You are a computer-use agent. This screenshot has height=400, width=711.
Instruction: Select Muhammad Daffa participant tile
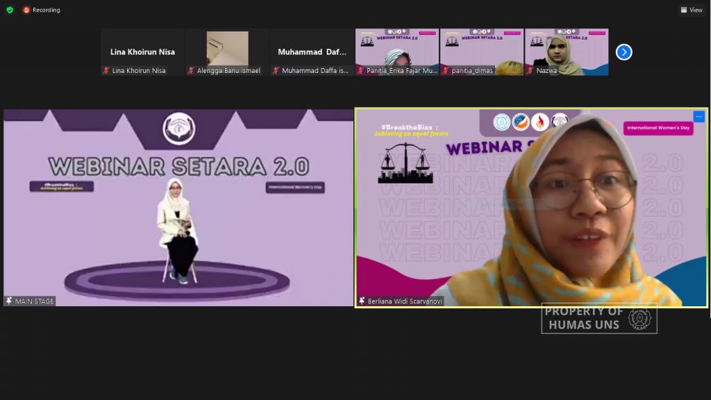point(312,52)
